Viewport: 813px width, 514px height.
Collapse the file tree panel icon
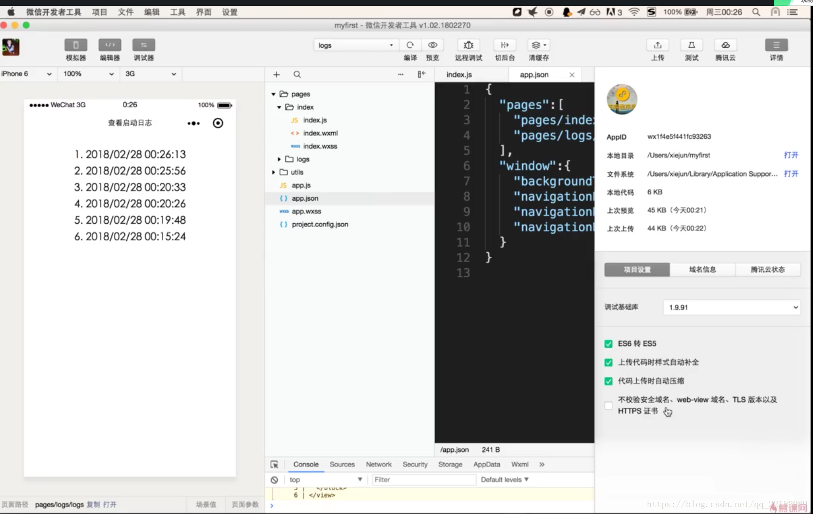pyautogui.click(x=421, y=74)
